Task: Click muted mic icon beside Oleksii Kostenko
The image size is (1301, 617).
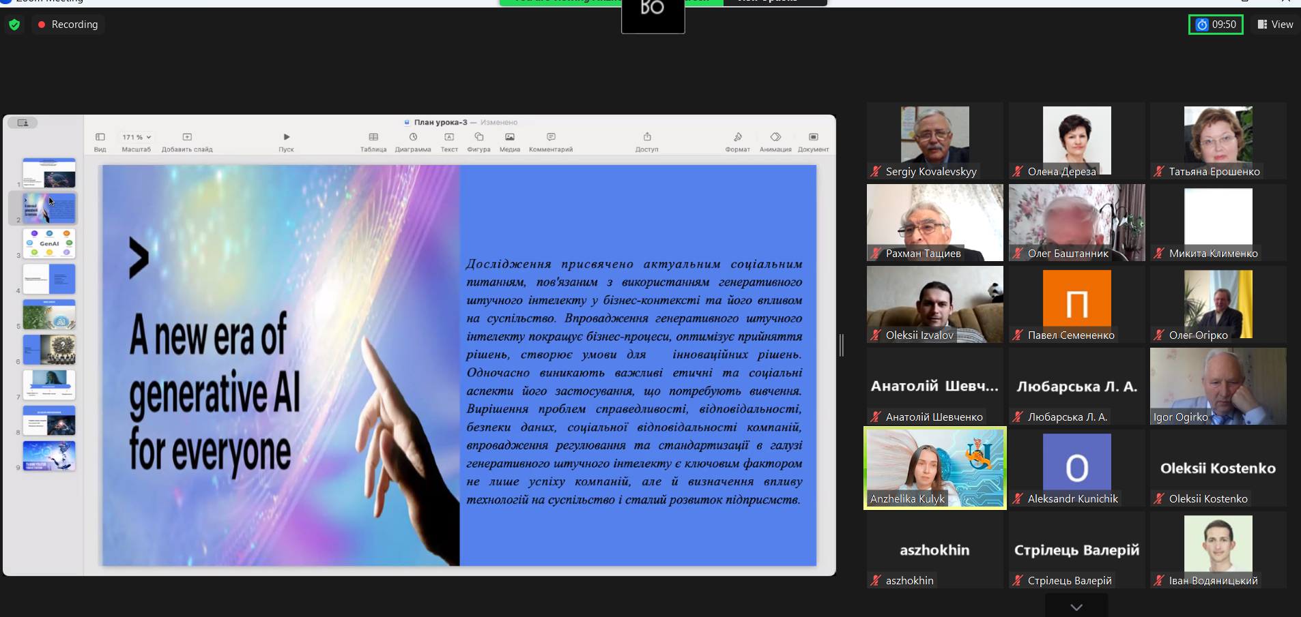Action: [1159, 499]
